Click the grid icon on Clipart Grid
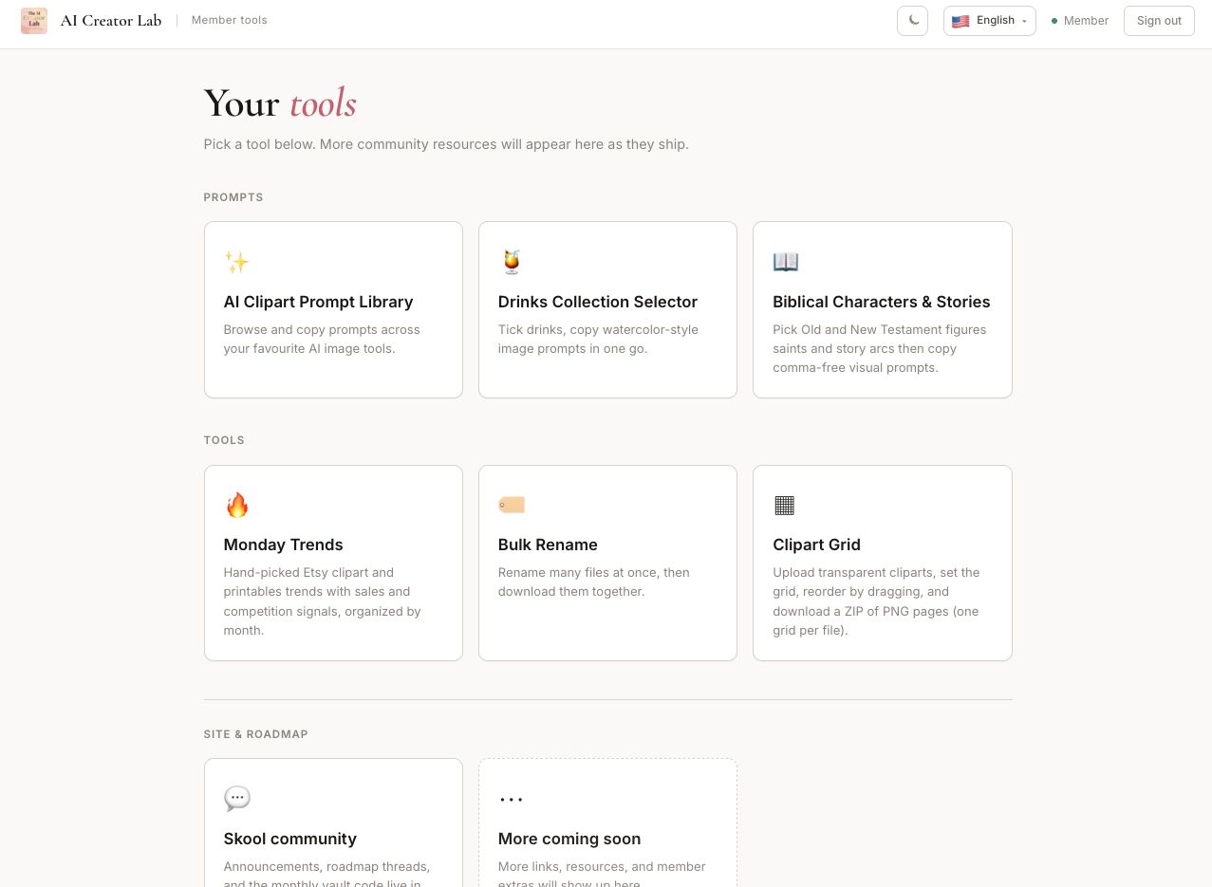The width and height of the screenshot is (1212, 887). [x=784, y=505]
